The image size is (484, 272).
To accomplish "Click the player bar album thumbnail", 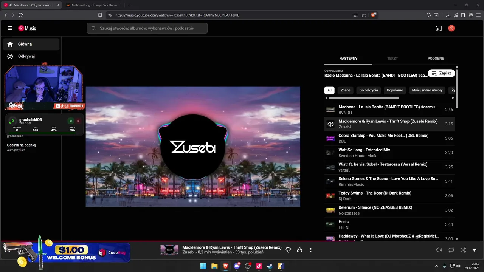I will coord(169,250).
